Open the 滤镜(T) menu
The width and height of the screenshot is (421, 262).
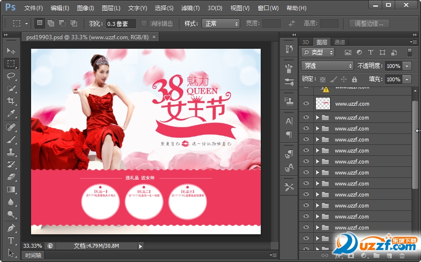(x=190, y=8)
